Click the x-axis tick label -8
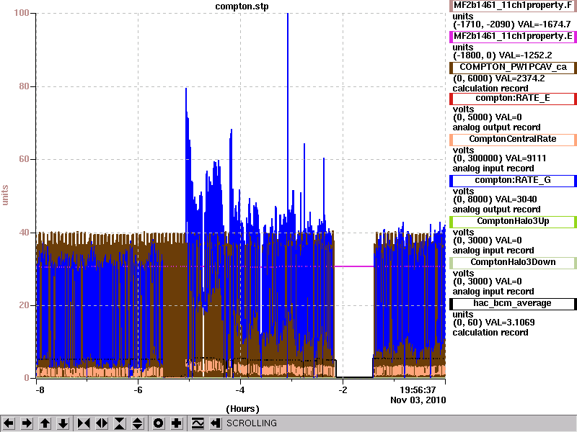Viewport: 577px width, 432px height. 40,390
